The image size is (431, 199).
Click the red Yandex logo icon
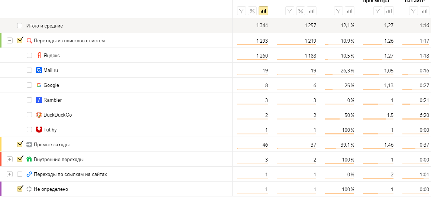coord(39,56)
